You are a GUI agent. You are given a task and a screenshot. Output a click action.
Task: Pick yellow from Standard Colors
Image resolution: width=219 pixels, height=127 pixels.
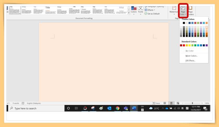coord(190,45)
